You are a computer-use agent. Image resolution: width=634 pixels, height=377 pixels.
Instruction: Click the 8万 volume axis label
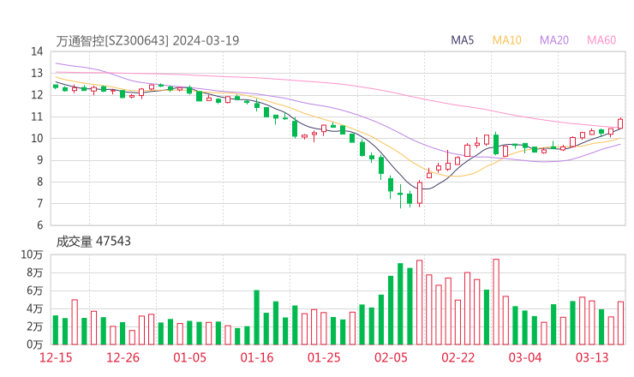[x=35, y=272]
